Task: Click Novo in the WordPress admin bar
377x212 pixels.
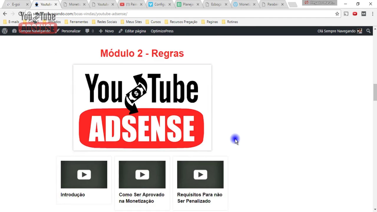Action: point(106,31)
